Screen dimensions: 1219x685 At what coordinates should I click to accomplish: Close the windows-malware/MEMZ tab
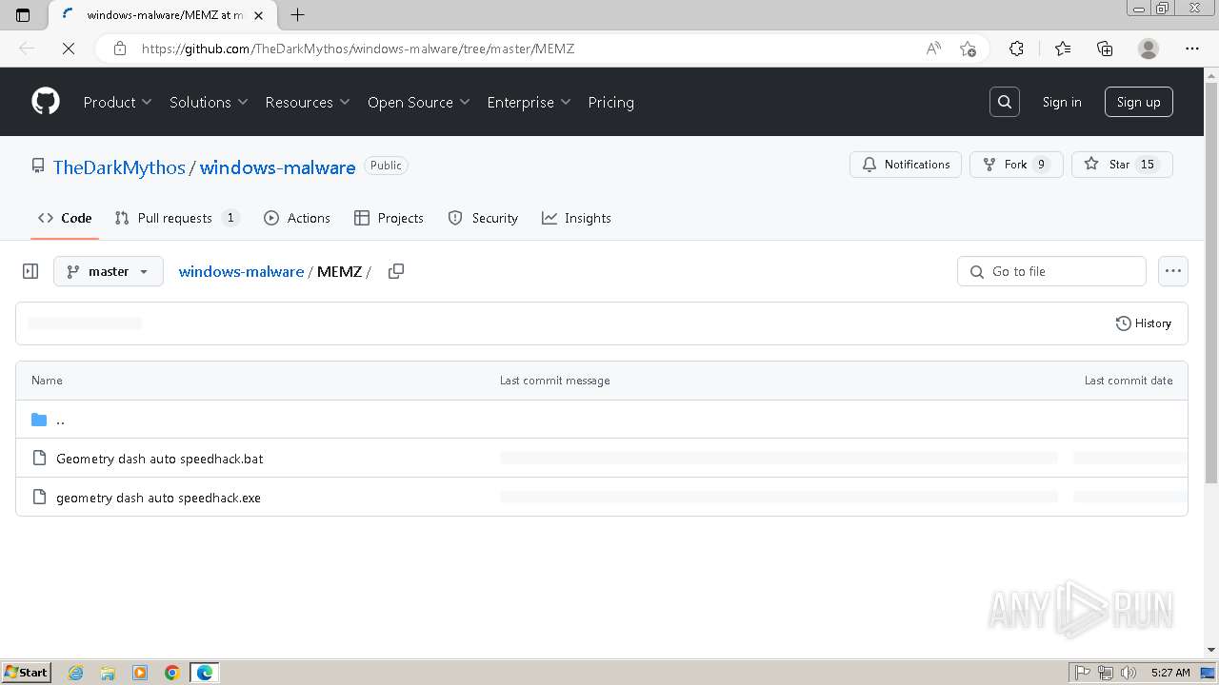tap(258, 15)
